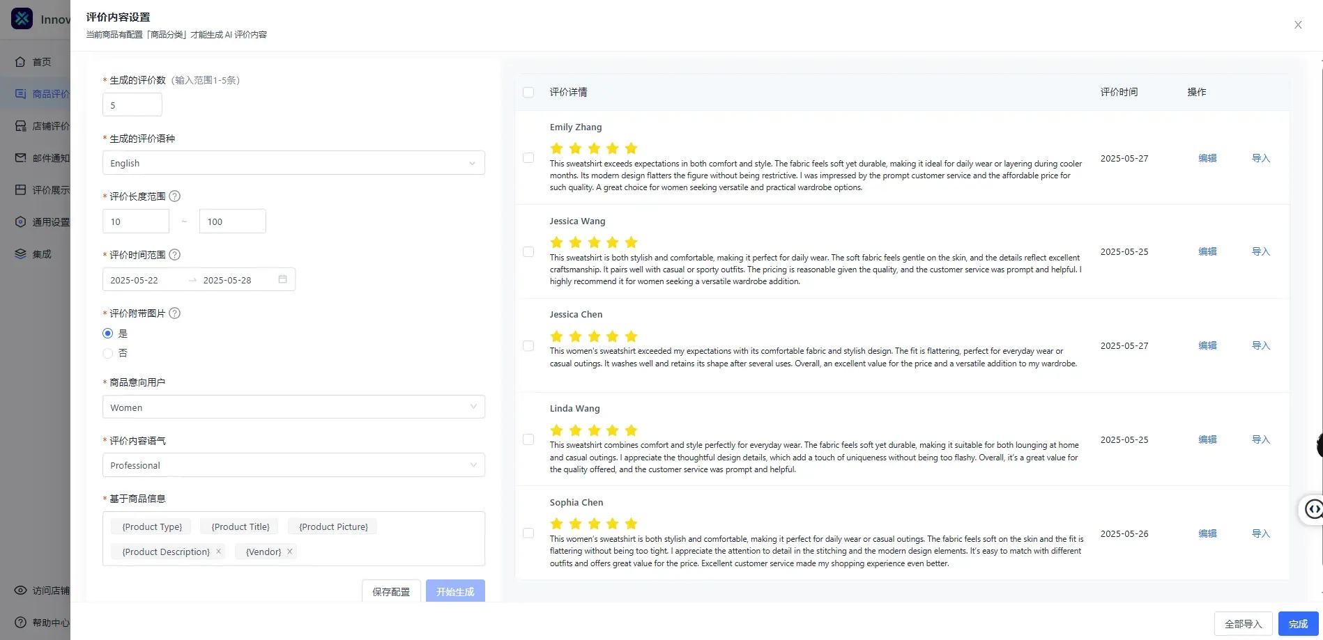This screenshot has width=1323, height=640.
Task: Click the home icon in the sidebar
Action: point(21,61)
